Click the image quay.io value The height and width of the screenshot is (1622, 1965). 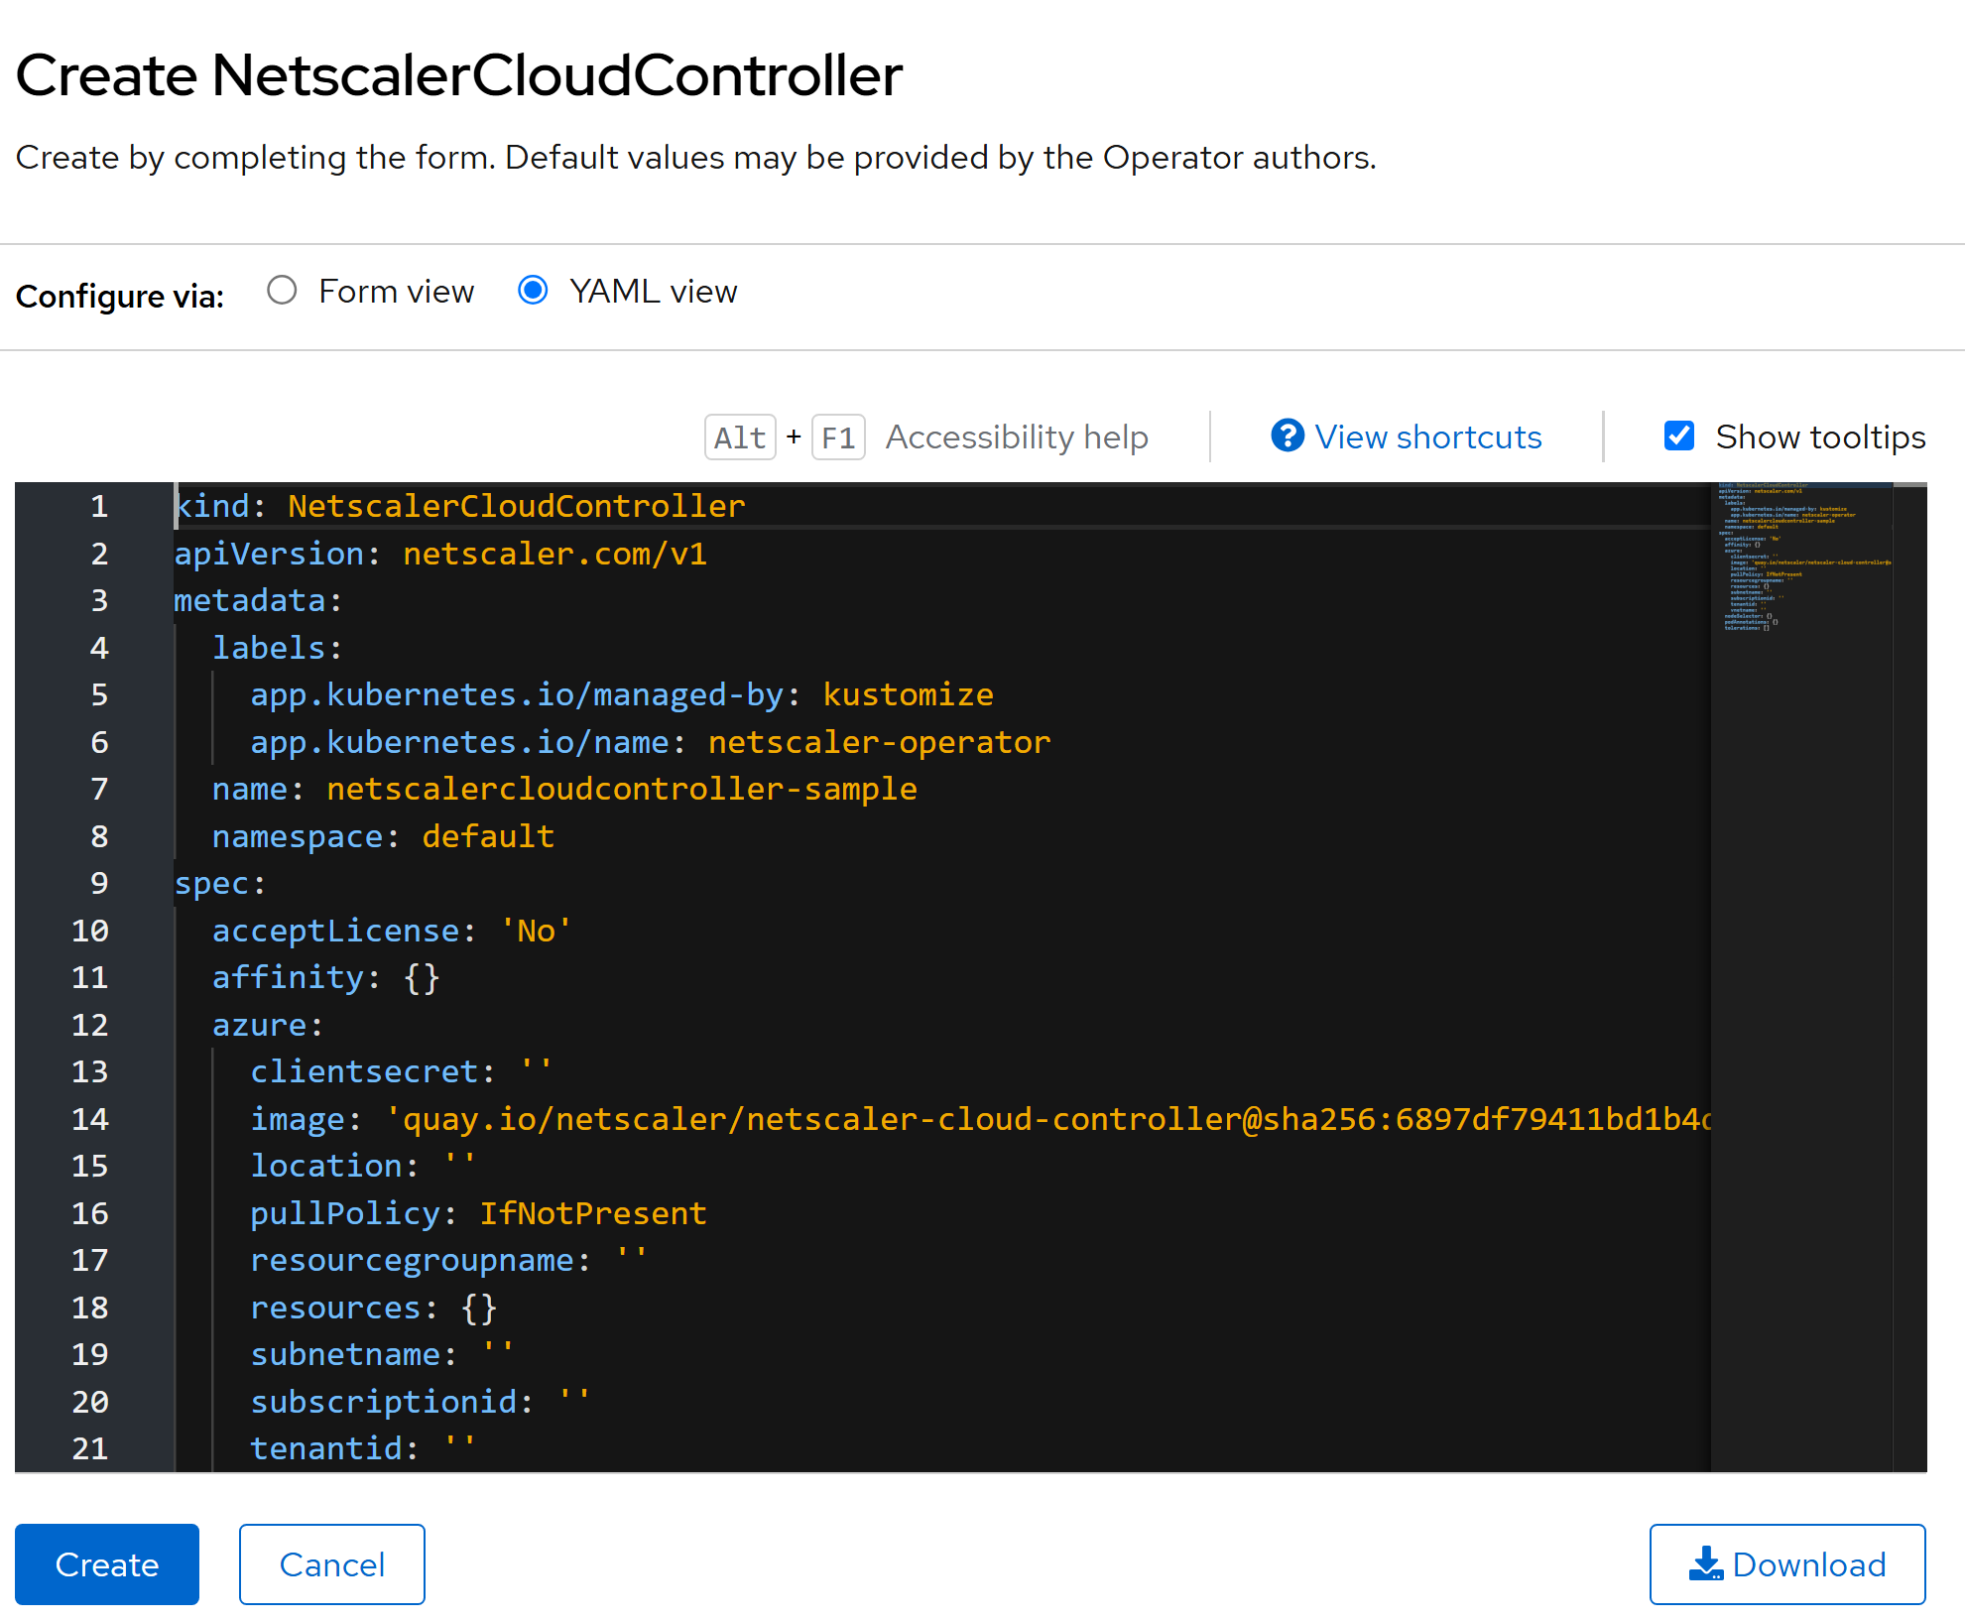click(1048, 1119)
